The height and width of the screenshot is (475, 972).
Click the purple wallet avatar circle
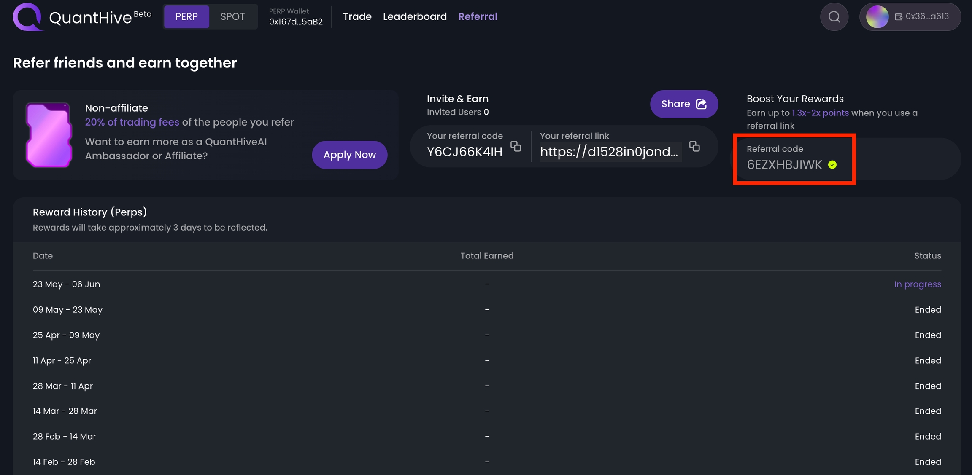[877, 17]
